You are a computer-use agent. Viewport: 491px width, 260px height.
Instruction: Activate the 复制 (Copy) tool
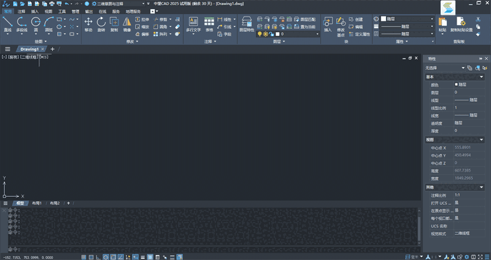pos(114,25)
